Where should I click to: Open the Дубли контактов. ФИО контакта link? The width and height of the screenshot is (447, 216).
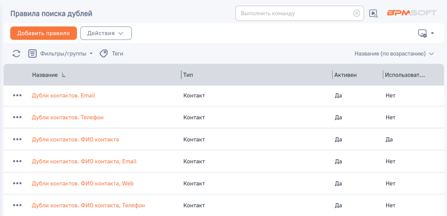[x=75, y=139]
